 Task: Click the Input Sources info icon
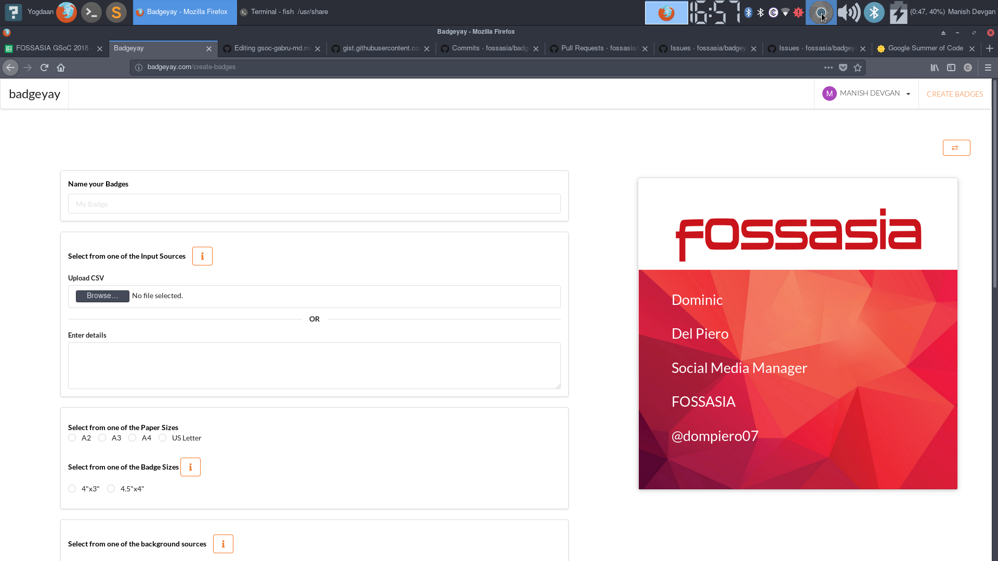click(202, 256)
